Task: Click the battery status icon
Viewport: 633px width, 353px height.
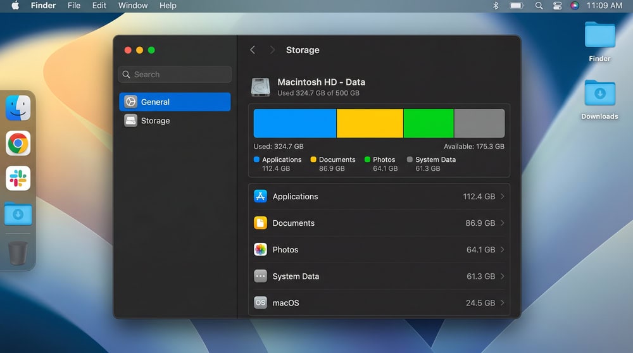Action: (517, 6)
